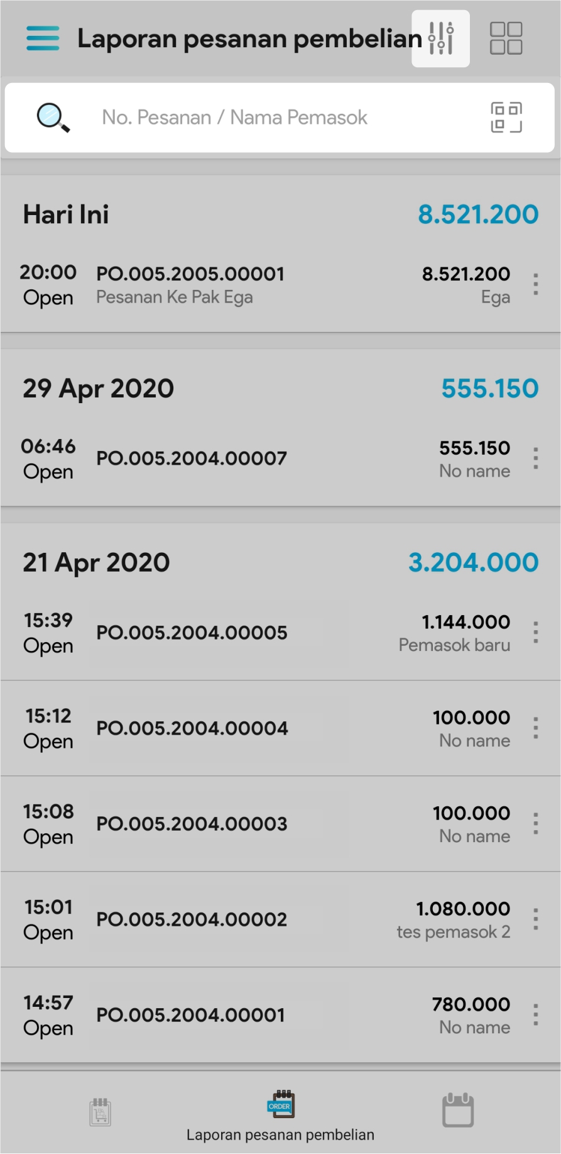Show the options menu for PO.005.2004.00004
The image size is (561, 1154).
click(535, 728)
